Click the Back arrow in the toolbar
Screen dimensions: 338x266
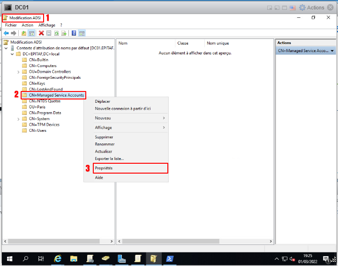pos(6,33)
